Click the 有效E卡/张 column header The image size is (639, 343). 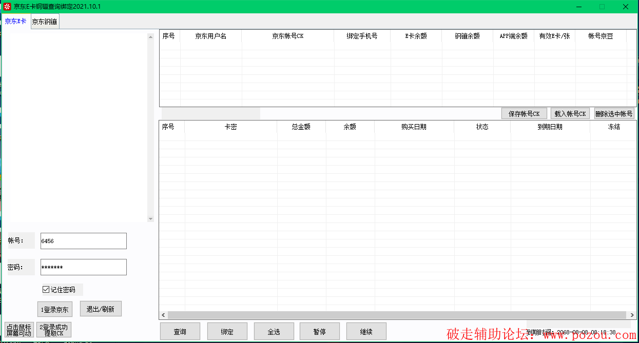point(555,36)
